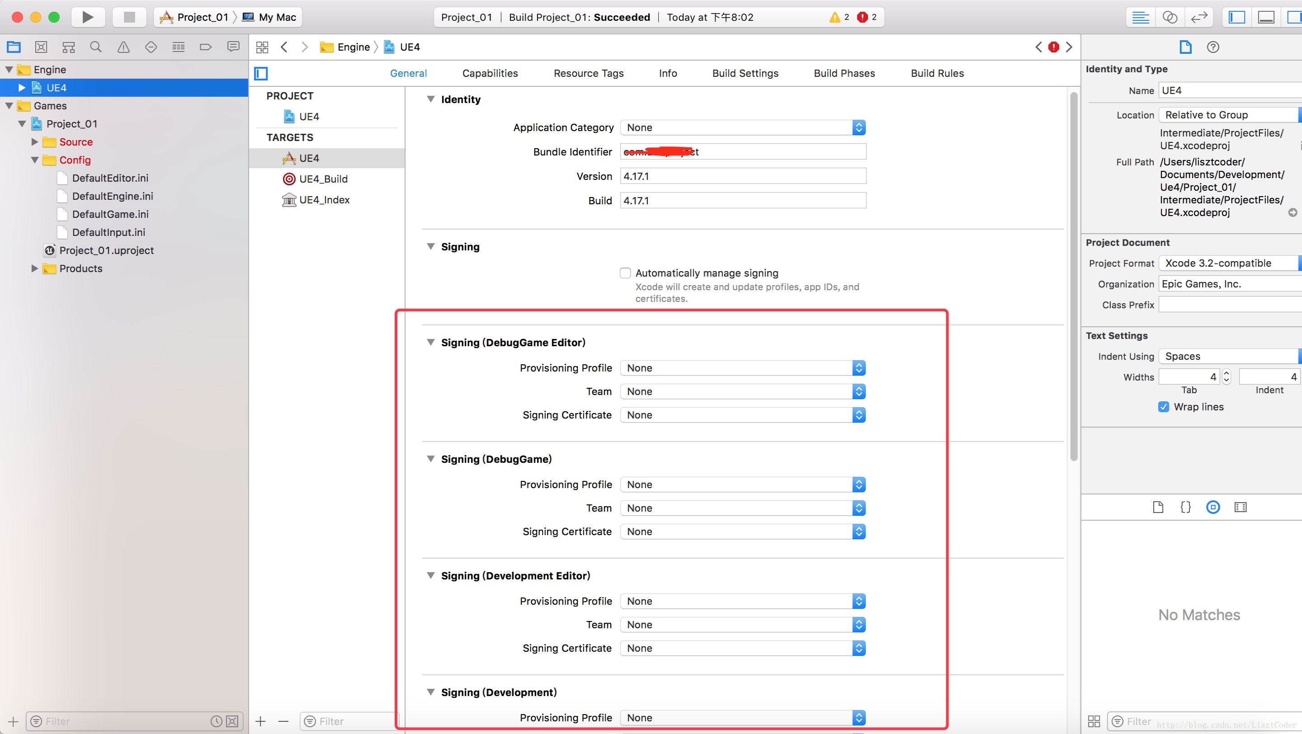Open the Symbol navigator icon
This screenshot has width=1302, height=734.
coord(68,47)
